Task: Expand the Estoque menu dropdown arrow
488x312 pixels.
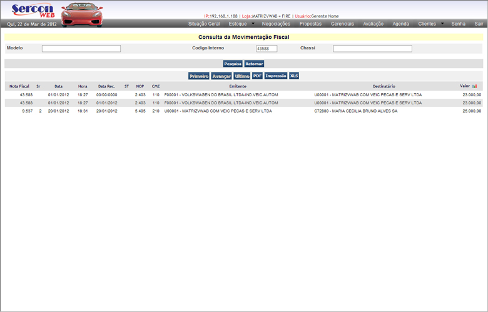Action: (x=253, y=23)
